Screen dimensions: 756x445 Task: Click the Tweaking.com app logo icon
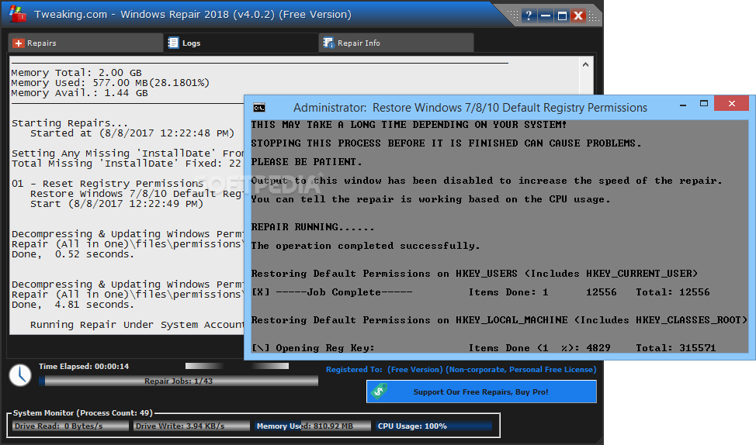(17, 14)
